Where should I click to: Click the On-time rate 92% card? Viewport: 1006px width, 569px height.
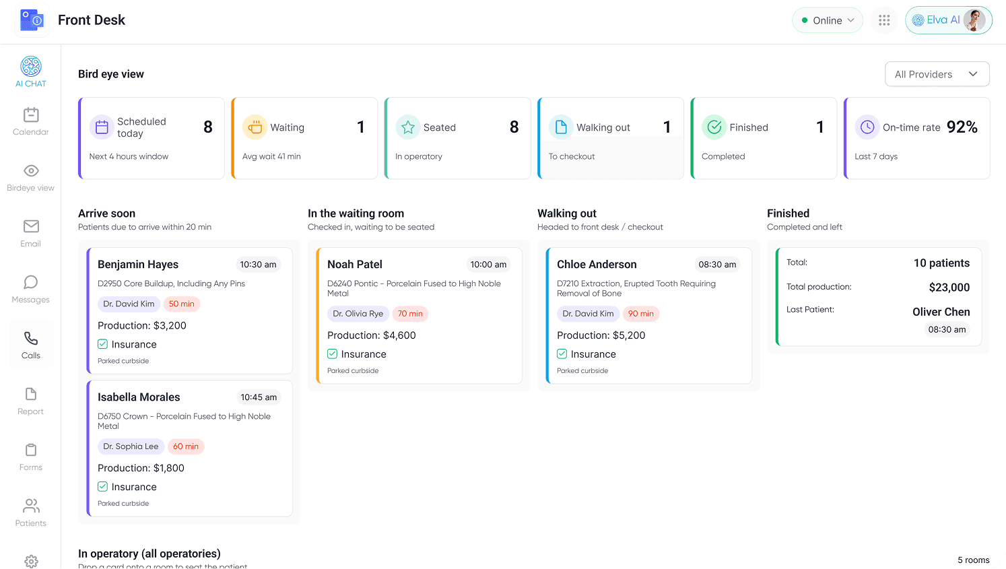click(x=916, y=137)
